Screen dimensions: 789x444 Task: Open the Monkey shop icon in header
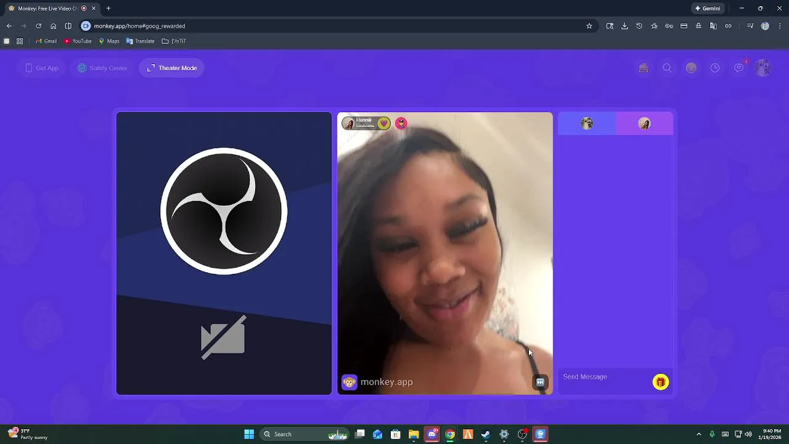point(644,68)
